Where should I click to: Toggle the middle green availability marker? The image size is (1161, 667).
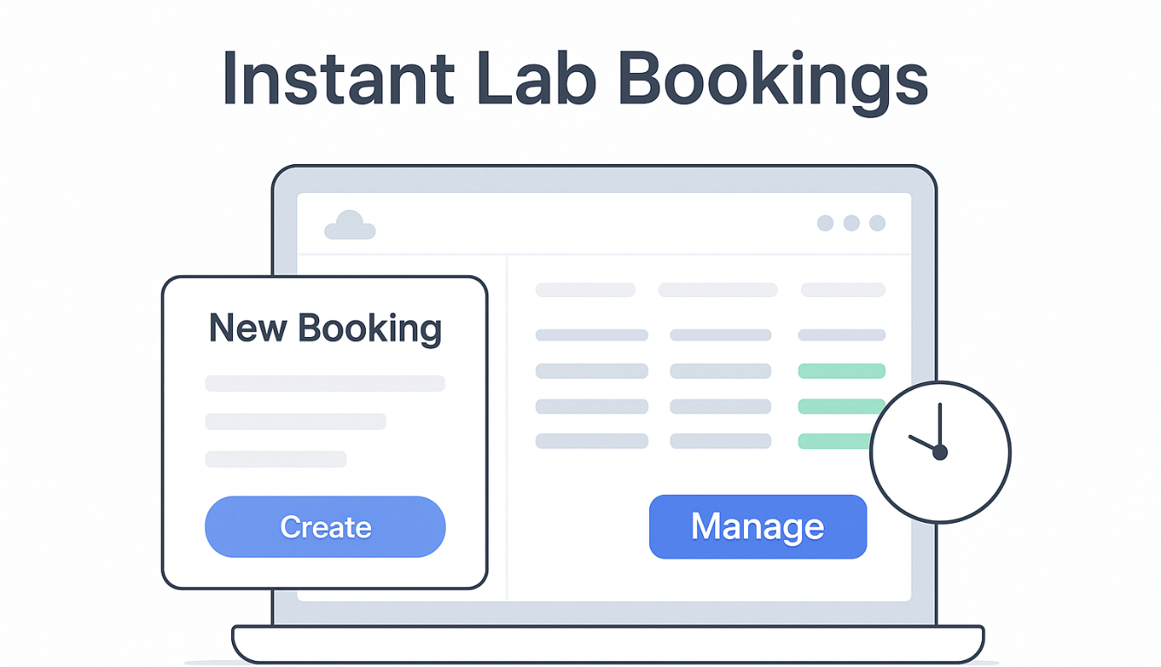841,406
